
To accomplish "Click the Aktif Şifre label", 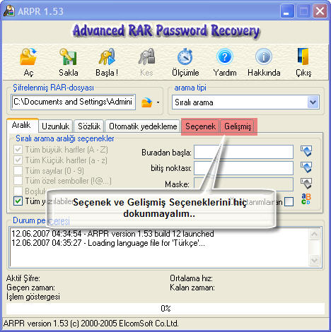I will [x=23, y=278].
